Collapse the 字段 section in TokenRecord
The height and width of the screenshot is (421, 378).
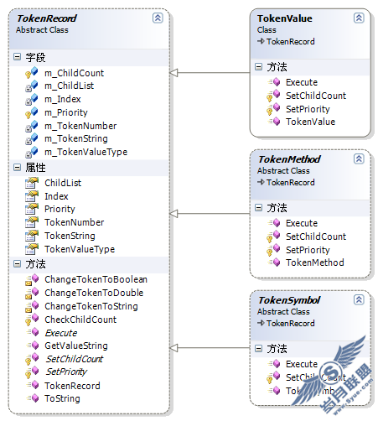pos(18,57)
